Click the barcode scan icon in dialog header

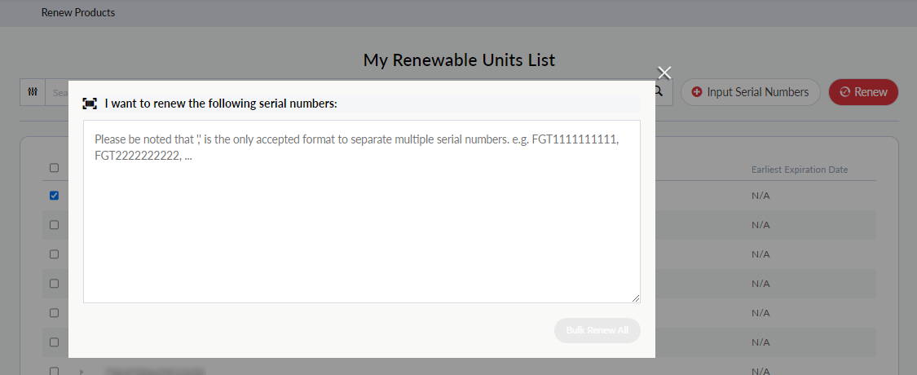coord(90,104)
